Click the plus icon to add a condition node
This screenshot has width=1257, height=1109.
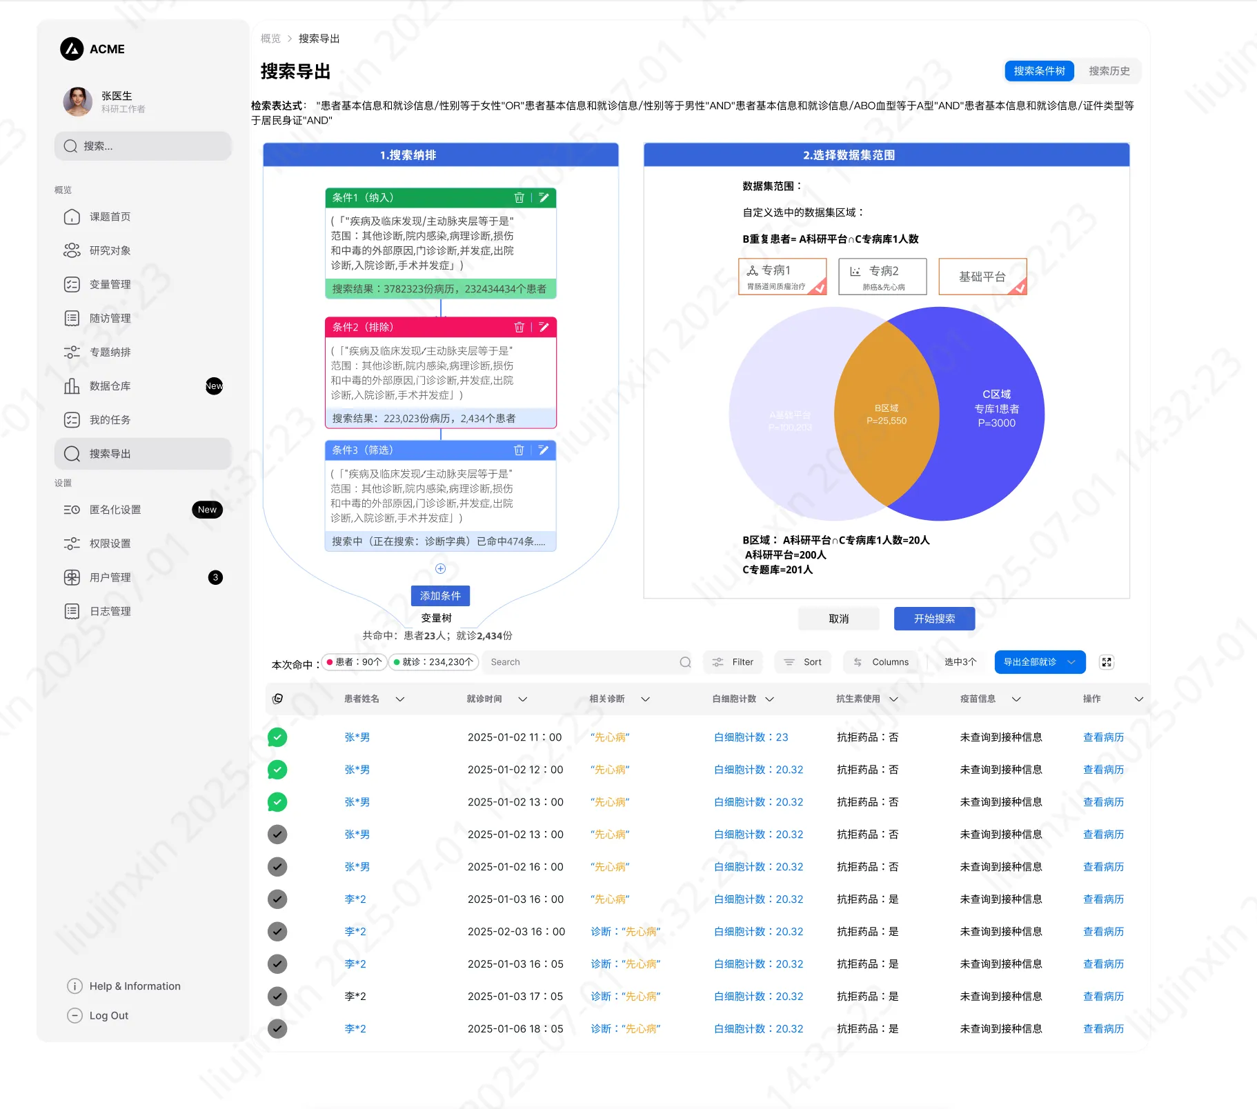[440, 569]
